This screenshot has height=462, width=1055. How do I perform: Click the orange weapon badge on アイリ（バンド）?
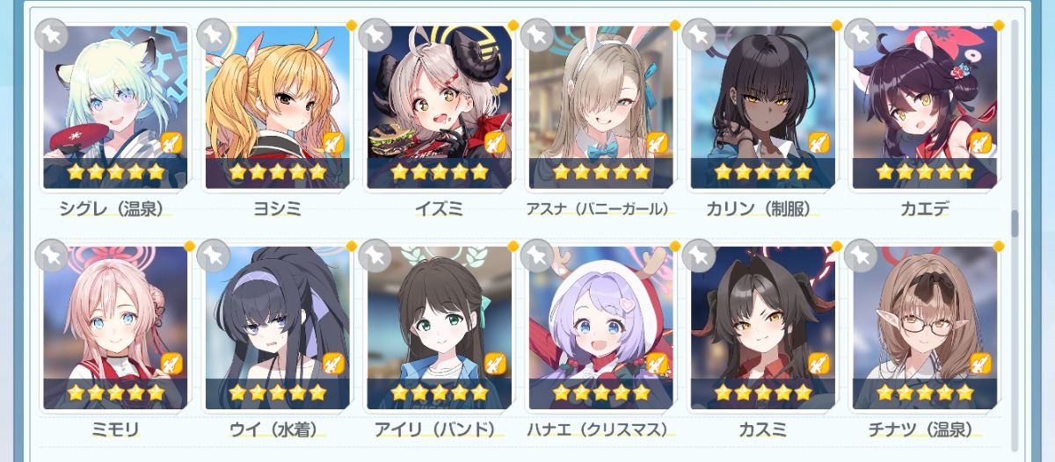[x=495, y=363]
